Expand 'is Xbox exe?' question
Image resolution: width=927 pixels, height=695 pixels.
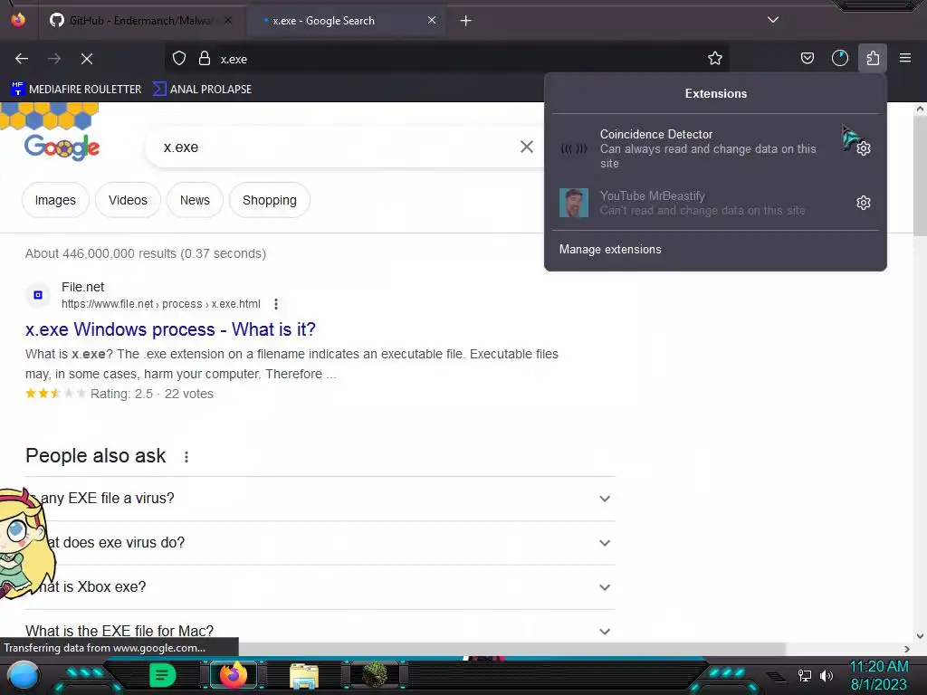coord(320,586)
